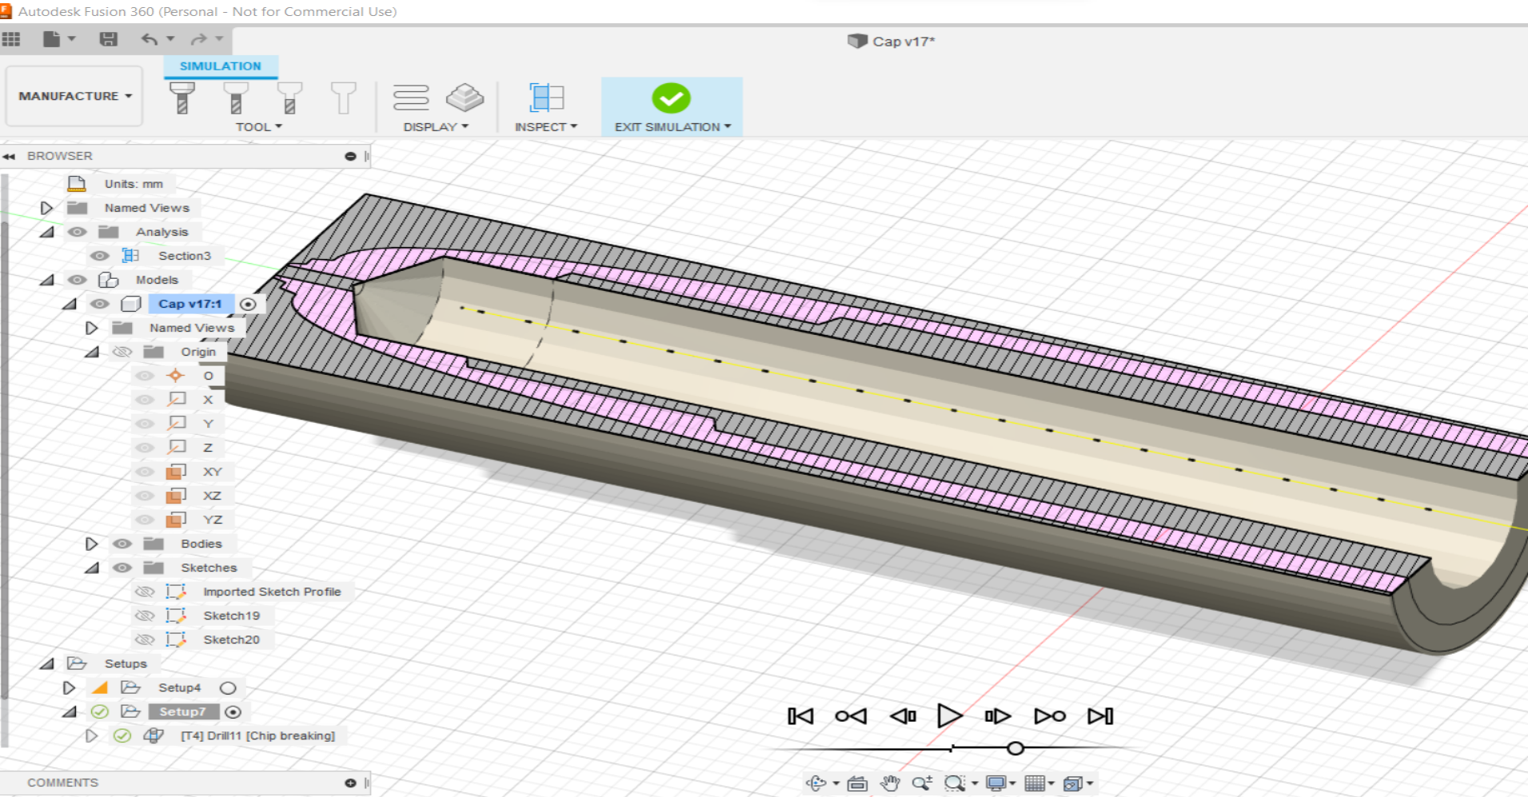
Task: Collapse the Analysis folder
Action: (x=47, y=233)
